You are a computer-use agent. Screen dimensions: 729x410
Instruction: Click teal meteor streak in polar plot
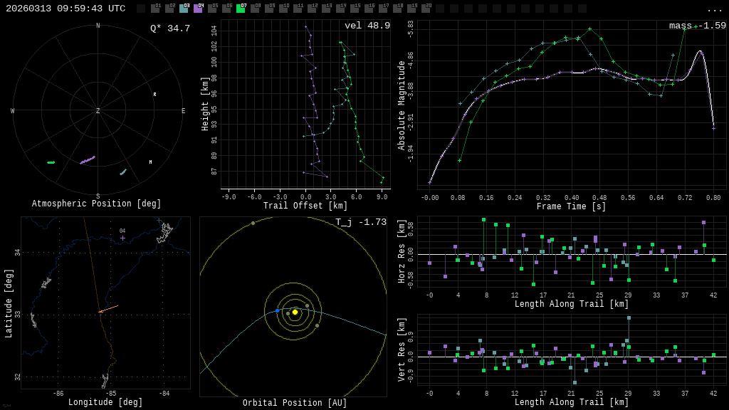(123, 172)
